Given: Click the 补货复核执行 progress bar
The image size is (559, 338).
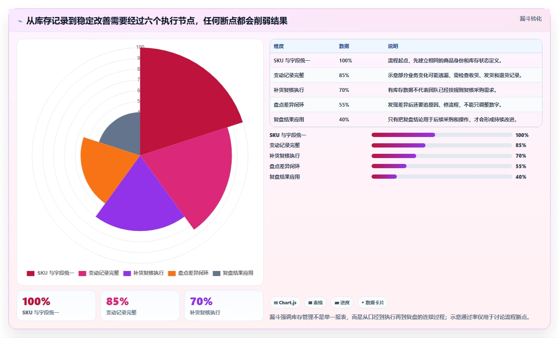Looking at the screenshot, I should [x=442, y=156].
